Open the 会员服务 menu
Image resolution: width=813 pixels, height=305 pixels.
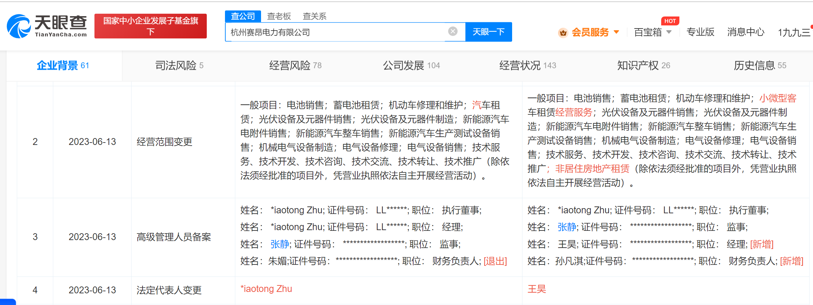point(590,32)
